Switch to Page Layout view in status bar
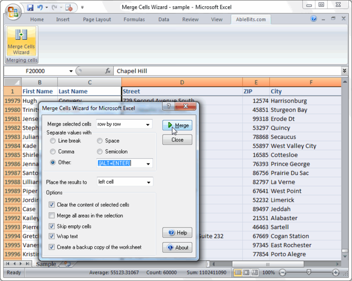Image resolution: width=352 pixels, height=281 pixels. click(246, 273)
